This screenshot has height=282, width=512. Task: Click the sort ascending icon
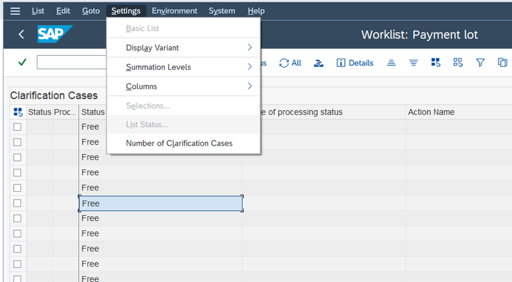coord(391,63)
